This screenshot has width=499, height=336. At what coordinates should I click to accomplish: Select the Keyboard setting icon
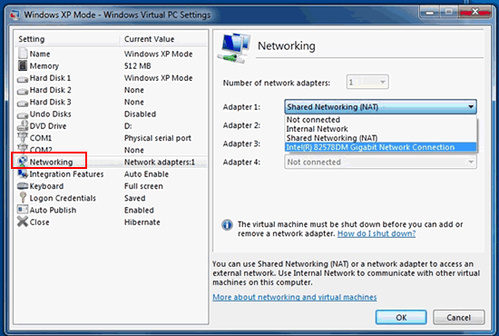[x=23, y=186]
